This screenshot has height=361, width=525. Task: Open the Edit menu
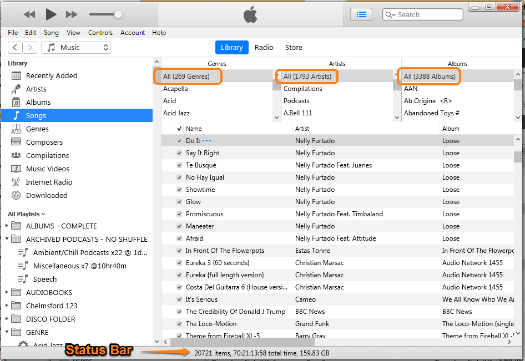[x=31, y=33]
